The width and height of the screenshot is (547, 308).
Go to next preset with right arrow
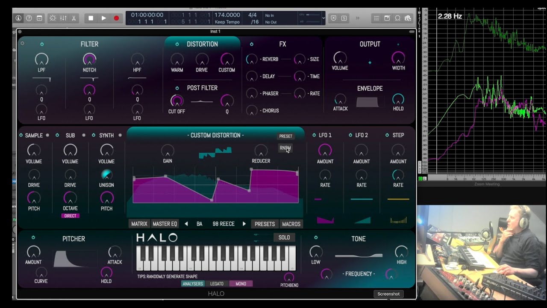click(244, 224)
